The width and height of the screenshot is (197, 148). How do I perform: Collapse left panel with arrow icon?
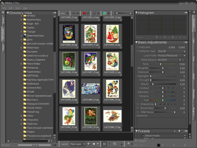[x=3, y=12]
